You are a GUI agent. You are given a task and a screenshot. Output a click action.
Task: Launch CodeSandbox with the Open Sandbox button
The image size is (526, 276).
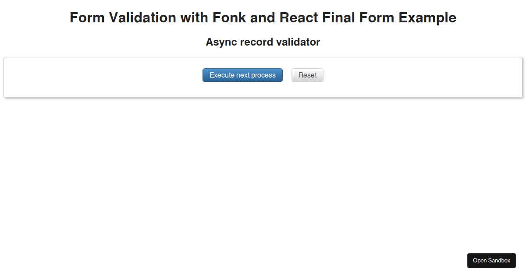pyautogui.click(x=491, y=260)
